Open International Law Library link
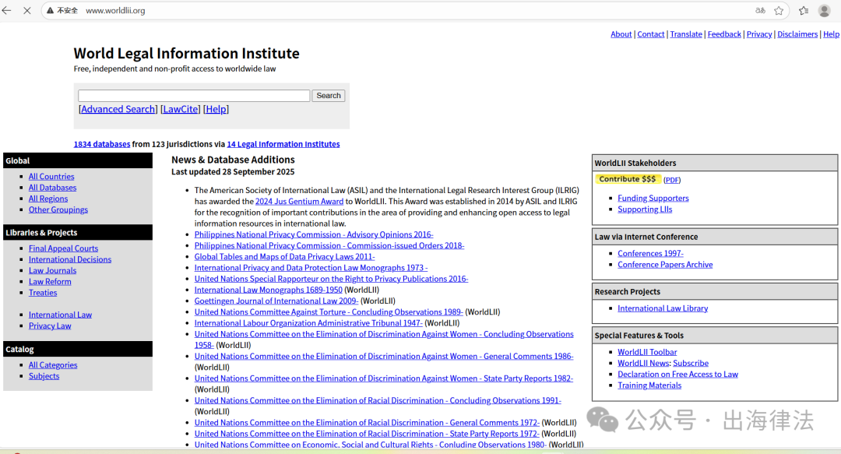This screenshot has height=454, width=841. tap(663, 308)
